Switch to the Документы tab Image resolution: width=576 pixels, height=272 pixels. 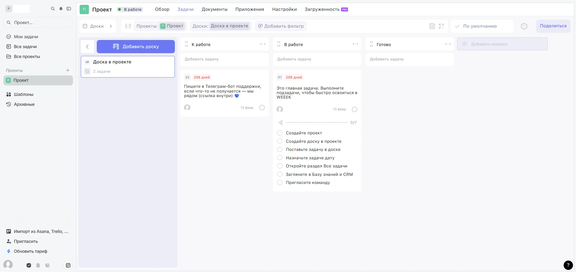pyautogui.click(x=214, y=9)
